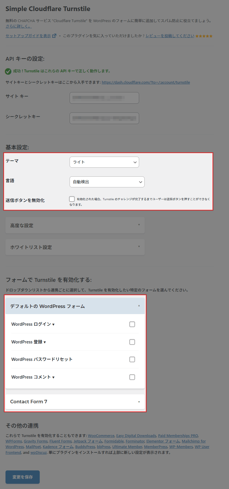This screenshot has width=229, height=489.
Task: Open the WP-Members link
Action: coord(181,447)
